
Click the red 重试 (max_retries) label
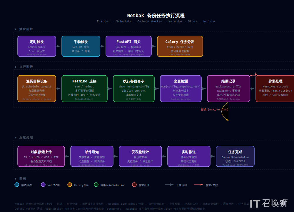coord(215,110)
